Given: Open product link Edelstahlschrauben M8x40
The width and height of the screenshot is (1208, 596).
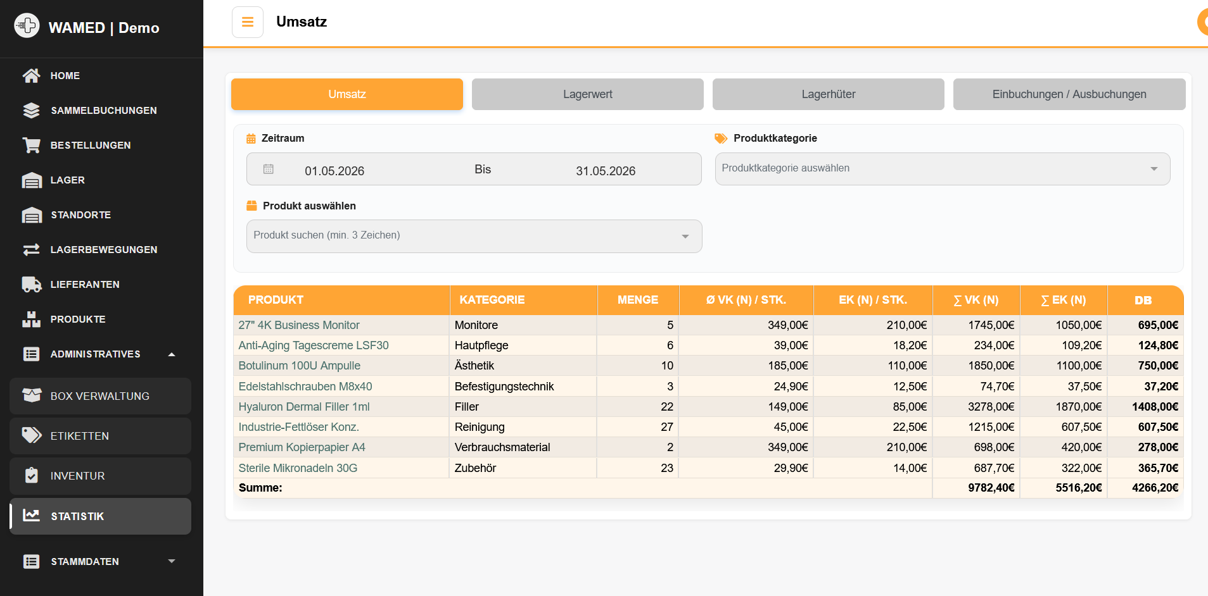Looking at the screenshot, I should (305, 387).
